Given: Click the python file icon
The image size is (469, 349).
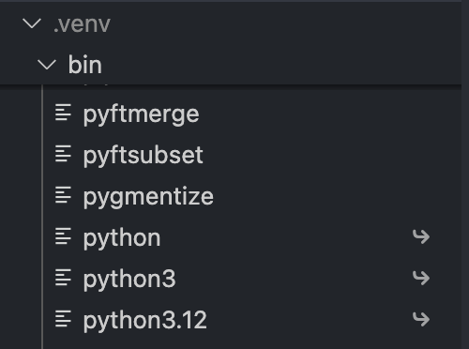Looking at the screenshot, I should point(63,236).
